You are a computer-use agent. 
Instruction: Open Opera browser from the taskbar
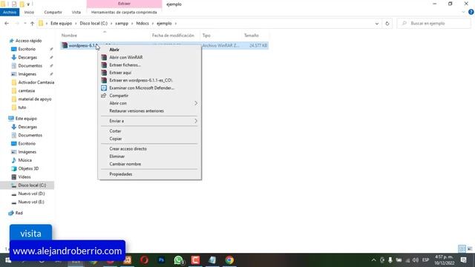(x=144, y=260)
